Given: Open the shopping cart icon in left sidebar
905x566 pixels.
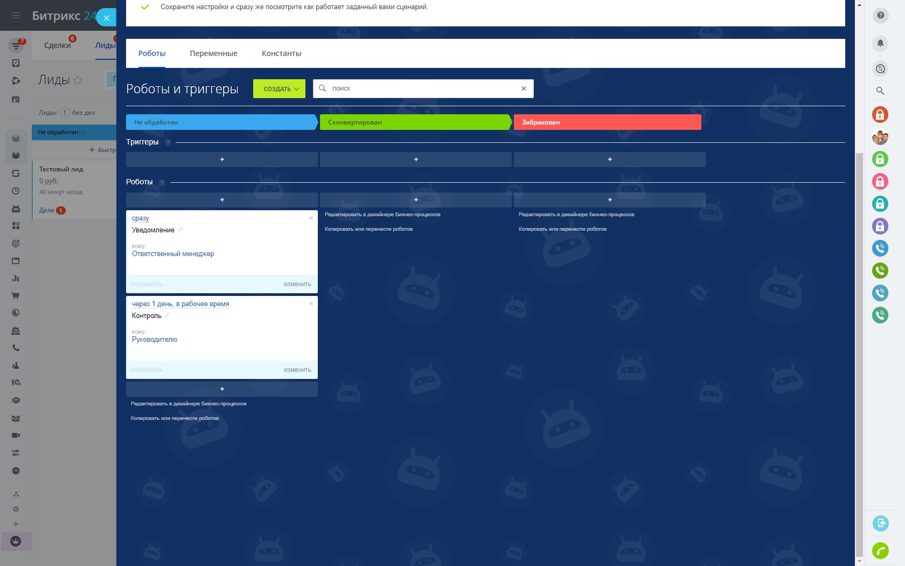Looking at the screenshot, I should click(16, 295).
